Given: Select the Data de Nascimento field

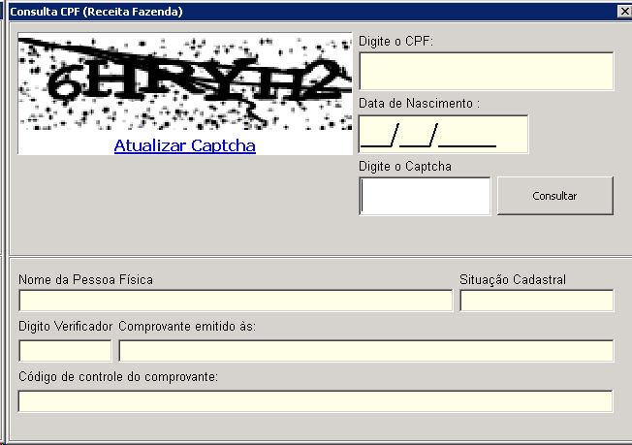Looking at the screenshot, I should point(443,134).
